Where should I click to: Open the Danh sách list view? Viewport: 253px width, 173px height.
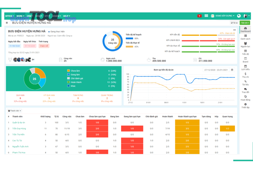pos(245,37)
